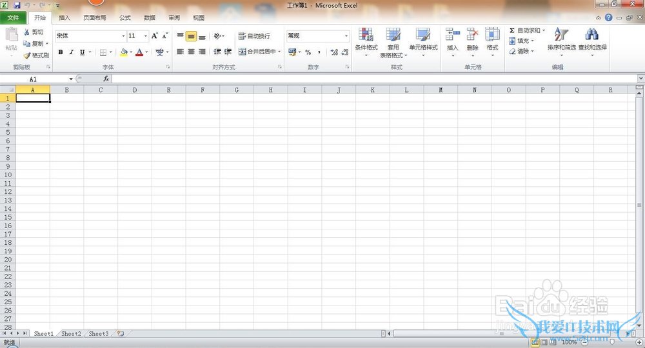645x348 pixels.
Task: Click increase decimal icon
Action: (x=334, y=52)
